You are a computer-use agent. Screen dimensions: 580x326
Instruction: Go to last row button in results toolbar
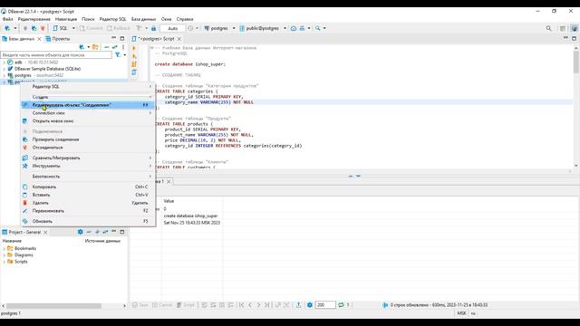267,305
